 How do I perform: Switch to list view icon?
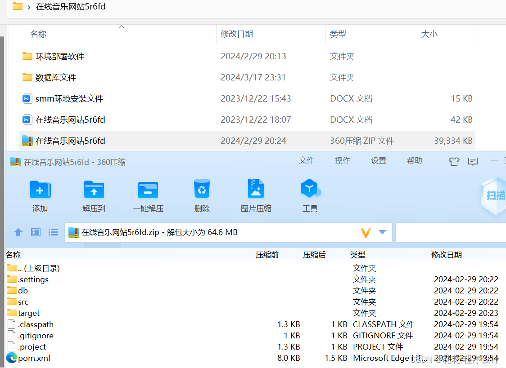[53, 232]
